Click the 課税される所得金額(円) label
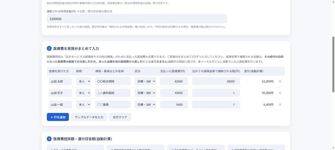 point(61,11)
